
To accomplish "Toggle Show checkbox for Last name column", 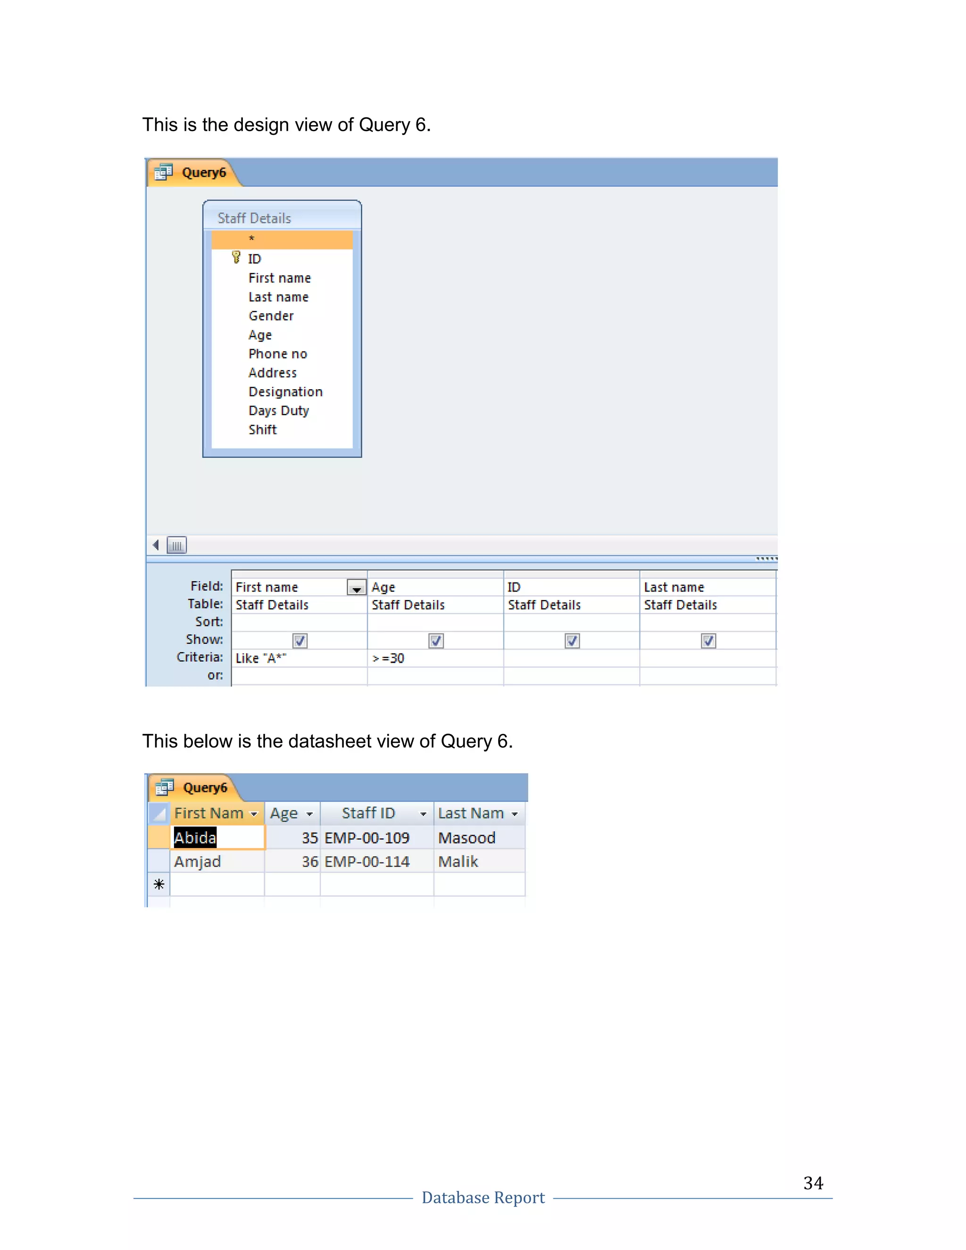I will [708, 641].
